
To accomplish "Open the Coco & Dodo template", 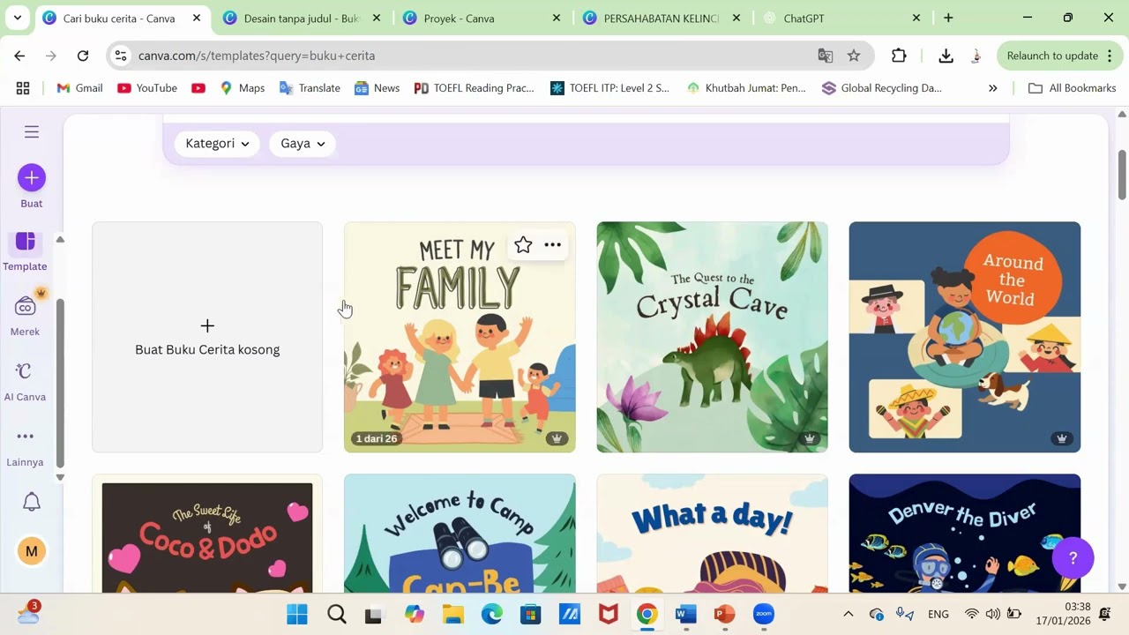I will (207, 534).
